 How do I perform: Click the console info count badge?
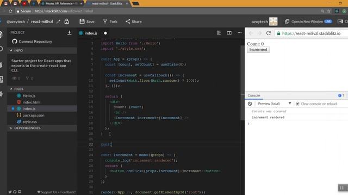click(x=341, y=95)
